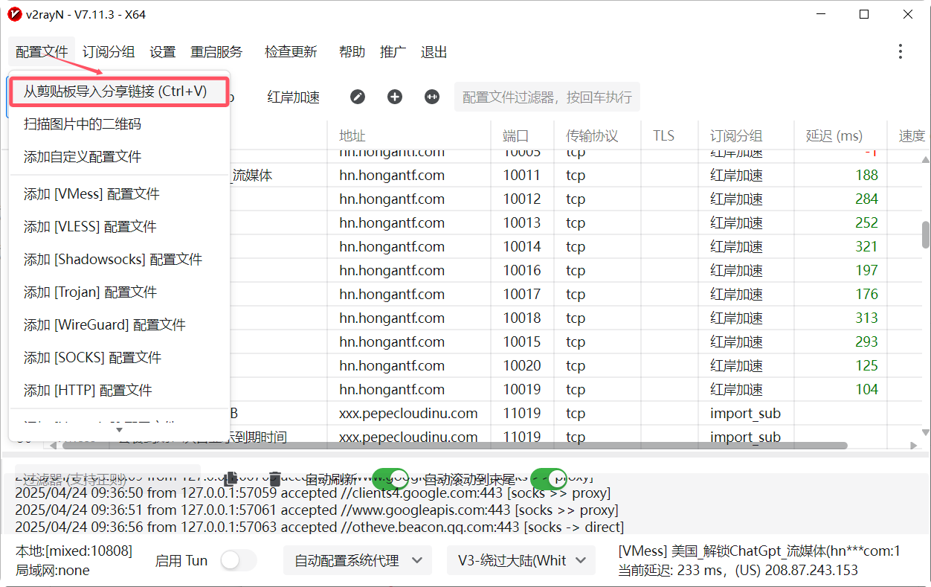This screenshot has width=931, height=587.
Task: Choose 添加 [Shadowsocks] 配置文件
Action: [119, 260]
